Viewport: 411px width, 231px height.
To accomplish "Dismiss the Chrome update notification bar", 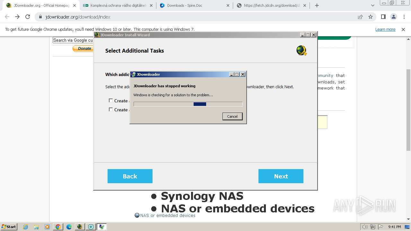I will click(x=403, y=30).
